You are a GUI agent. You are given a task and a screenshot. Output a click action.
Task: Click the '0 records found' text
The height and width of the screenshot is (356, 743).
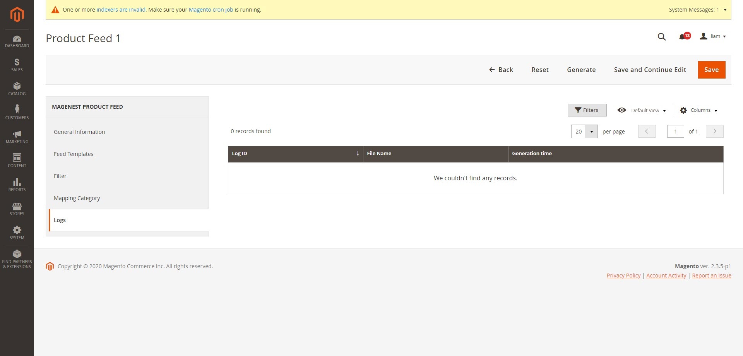click(251, 131)
